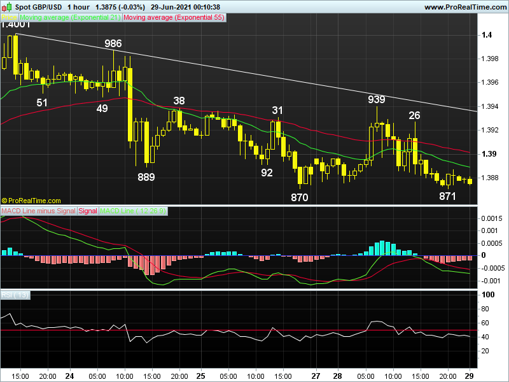The width and height of the screenshot is (509, 382).
Task: Click the copyright ProRealTime.com watermark icon
Action: (4, 201)
